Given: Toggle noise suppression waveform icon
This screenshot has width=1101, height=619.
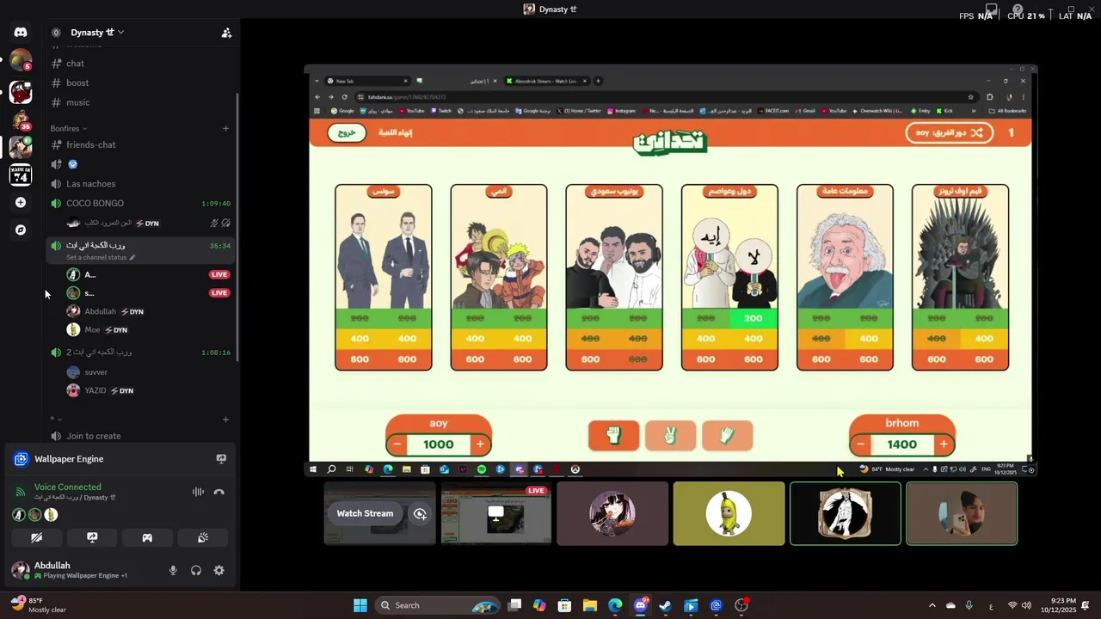Looking at the screenshot, I should (x=198, y=492).
